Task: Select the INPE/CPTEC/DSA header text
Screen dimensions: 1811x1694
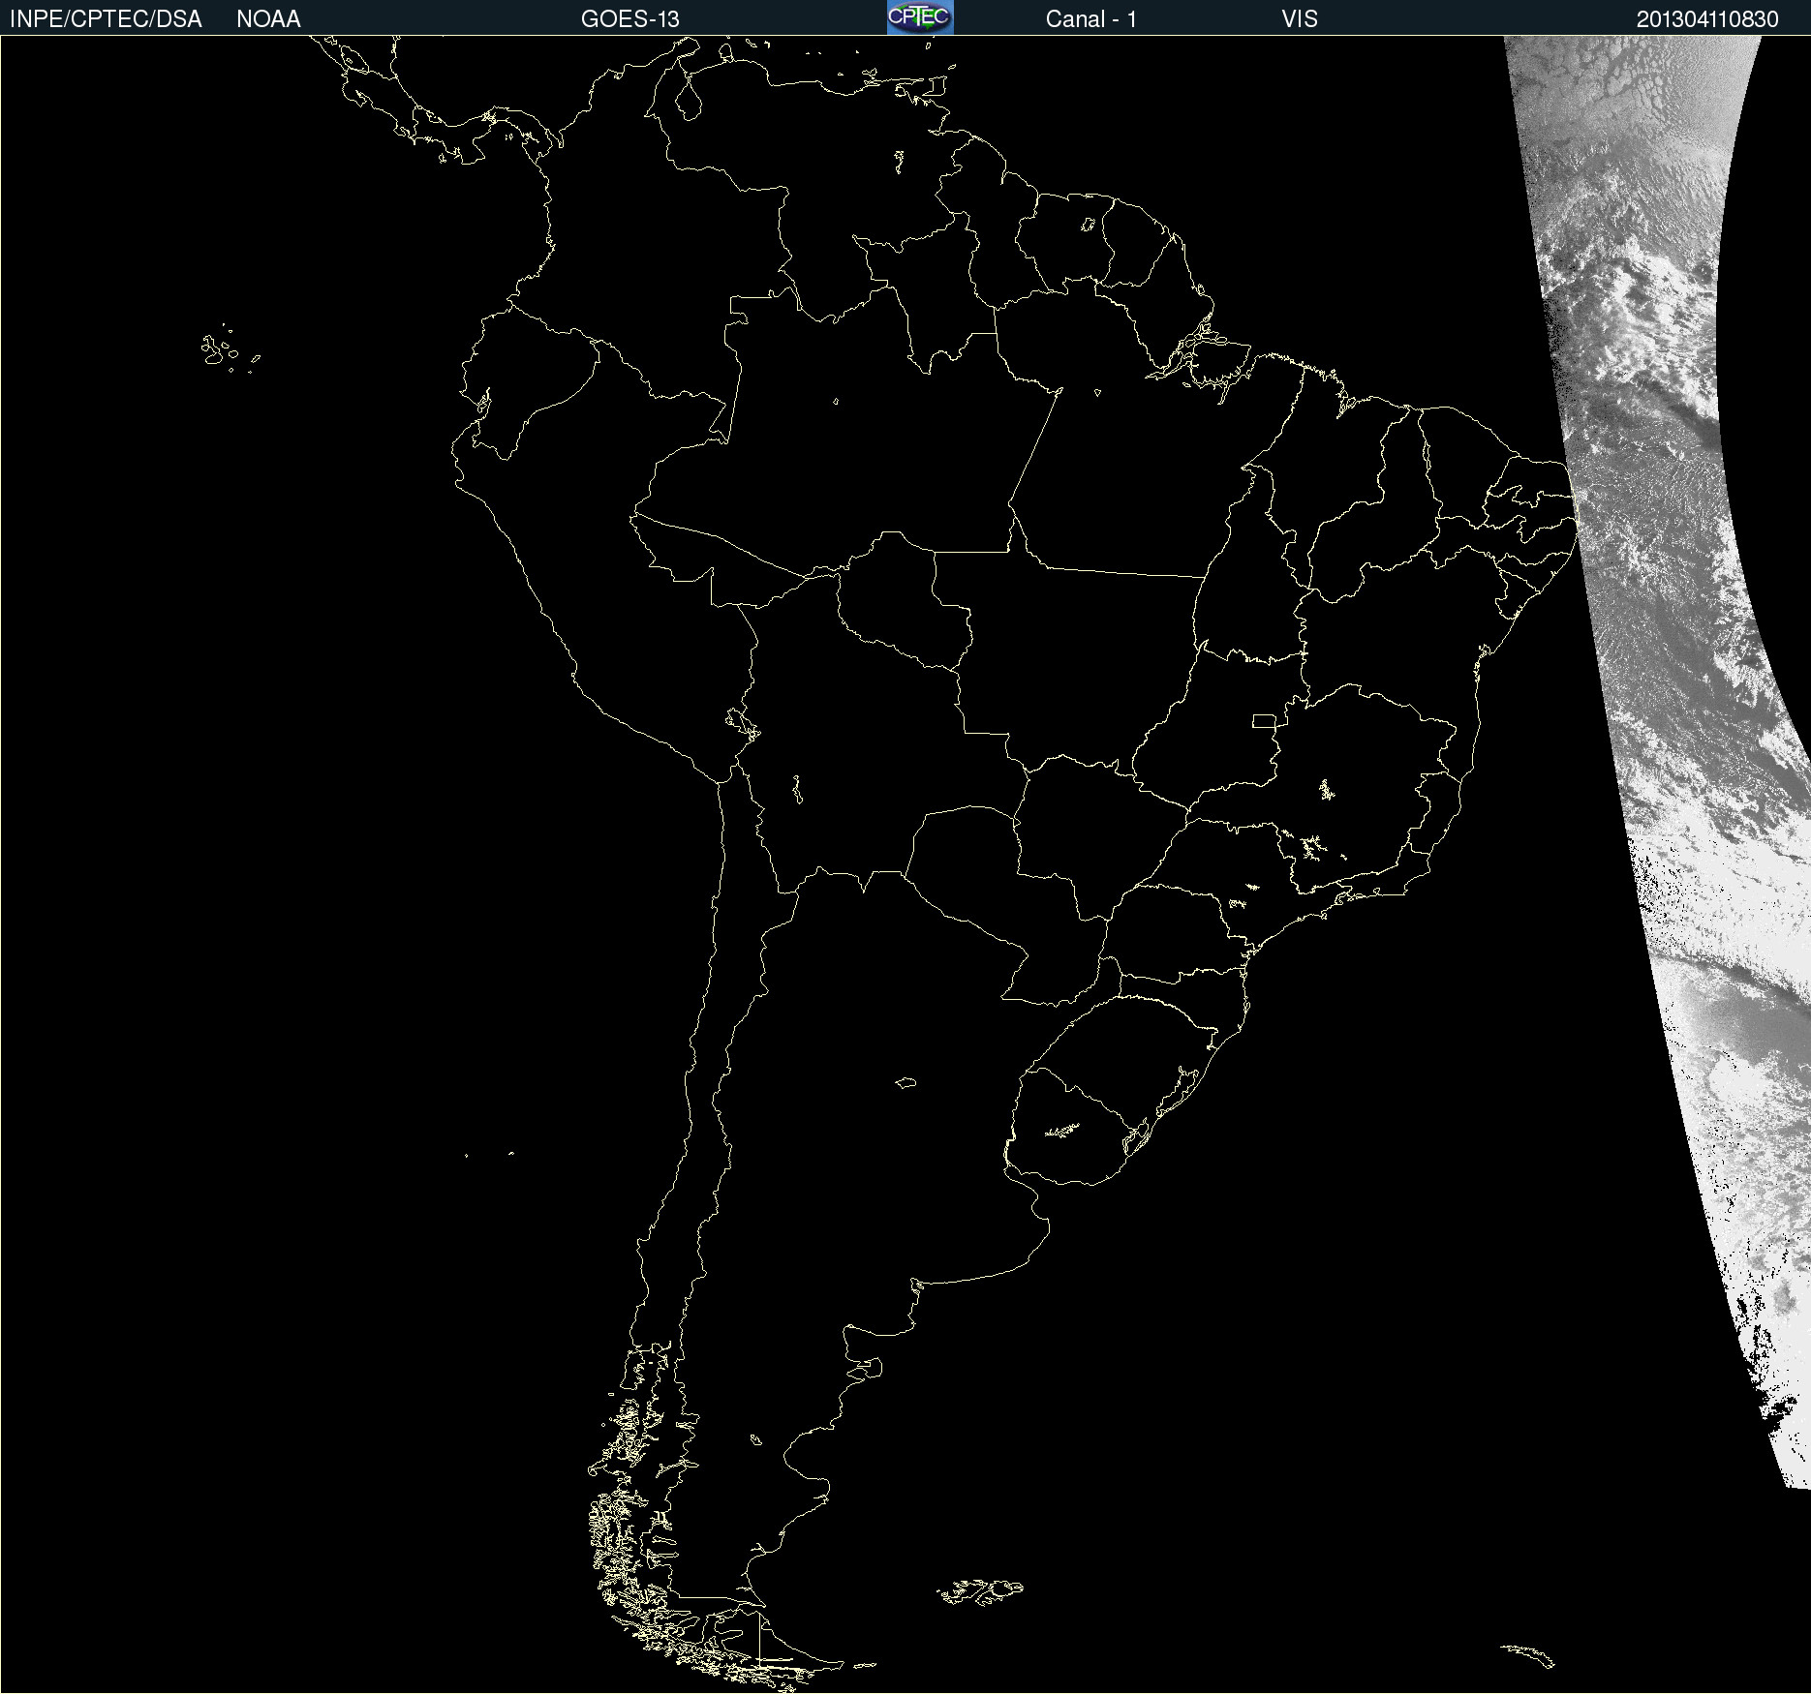Action: click(106, 19)
